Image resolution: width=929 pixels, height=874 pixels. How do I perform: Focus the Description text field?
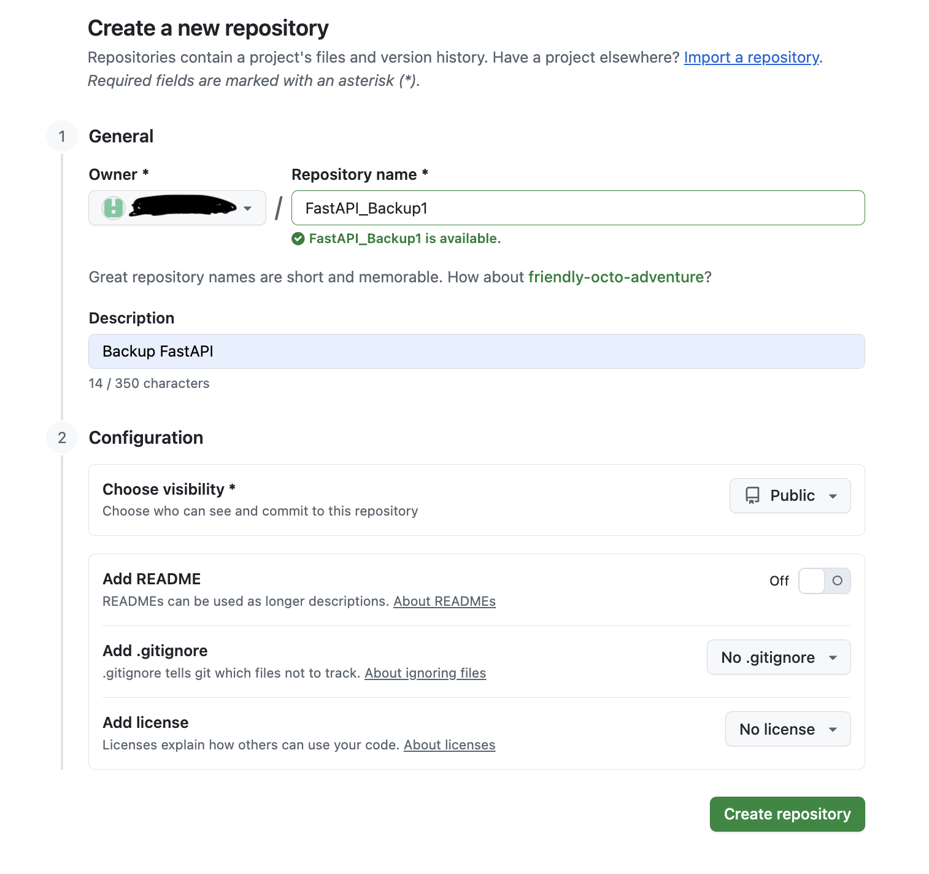(476, 351)
